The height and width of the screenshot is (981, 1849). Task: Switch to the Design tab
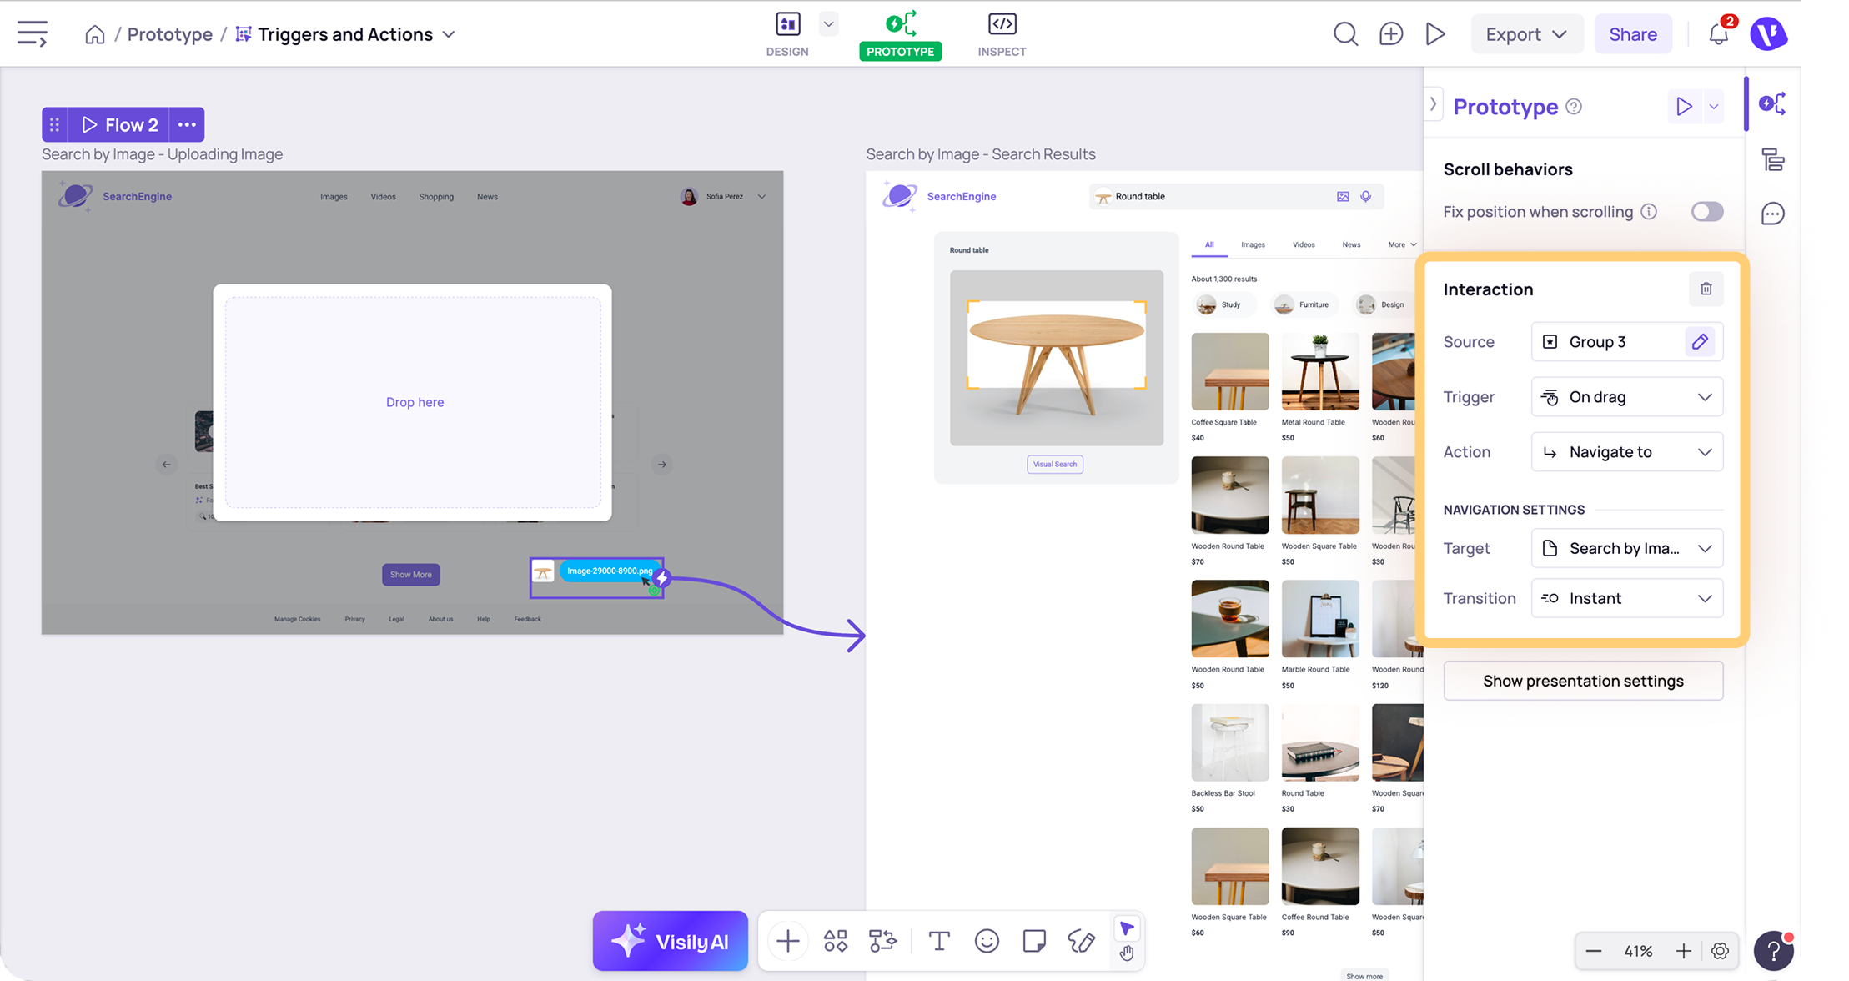[787, 35]
